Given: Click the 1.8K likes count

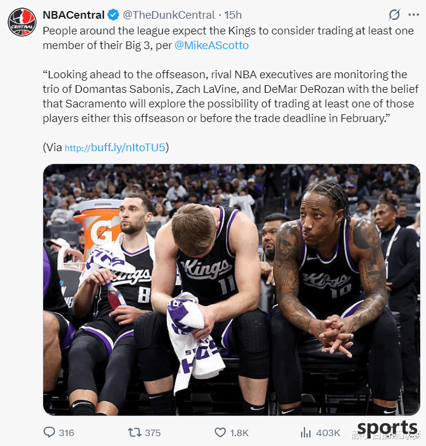Looking at the screenshot, I should pyautogui.click(x=239, y=433).
